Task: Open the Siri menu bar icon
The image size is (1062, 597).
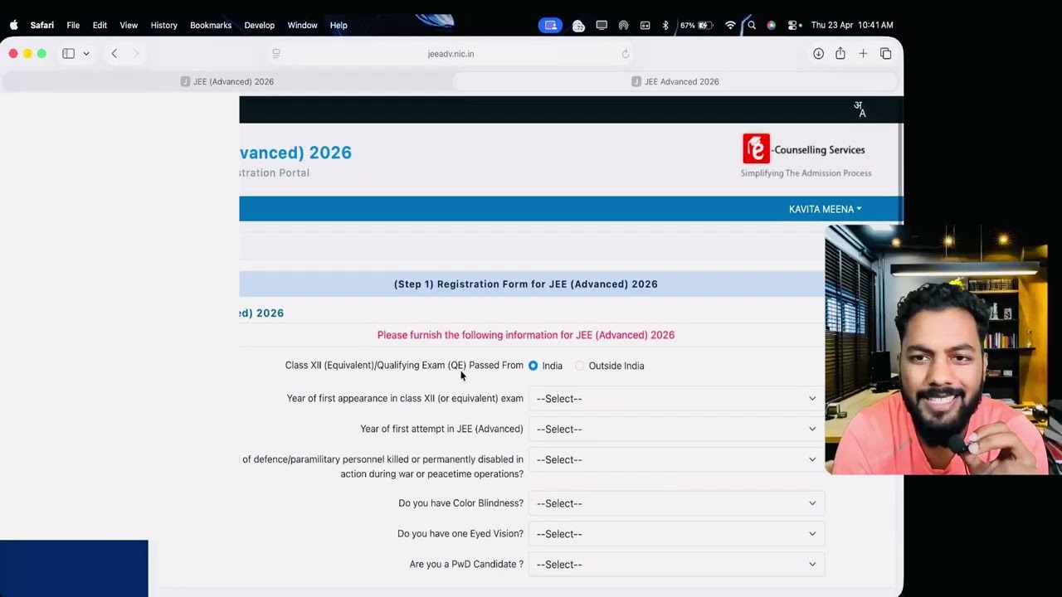Action: 771,25
